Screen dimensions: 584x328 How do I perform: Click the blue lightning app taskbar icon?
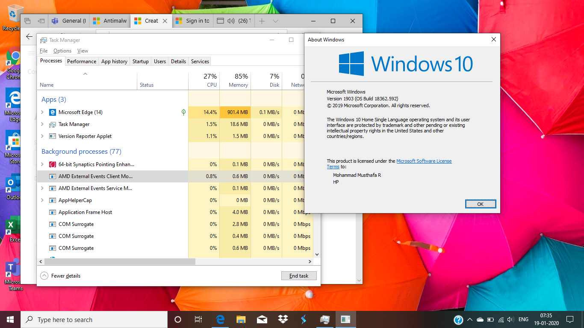click(304, 319)
